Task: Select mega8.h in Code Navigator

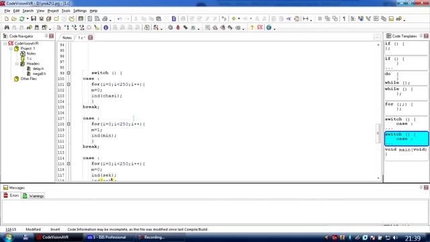Action: 39,73
